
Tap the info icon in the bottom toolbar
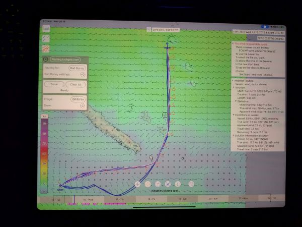pos(177,184)
